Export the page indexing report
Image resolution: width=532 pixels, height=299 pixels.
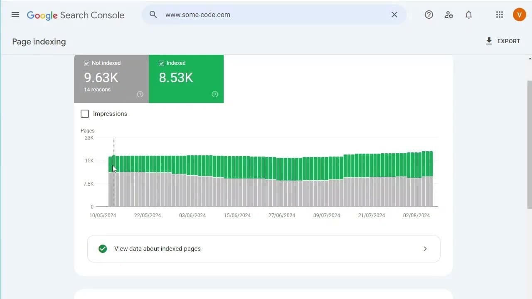click(x=503, y=41)
